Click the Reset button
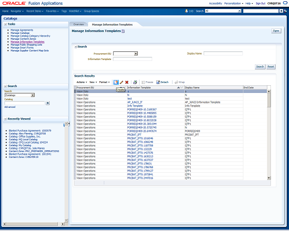 tap(271, 67)
